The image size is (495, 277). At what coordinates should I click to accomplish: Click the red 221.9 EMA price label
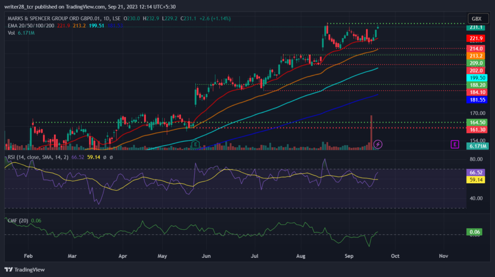pos(476,39)
